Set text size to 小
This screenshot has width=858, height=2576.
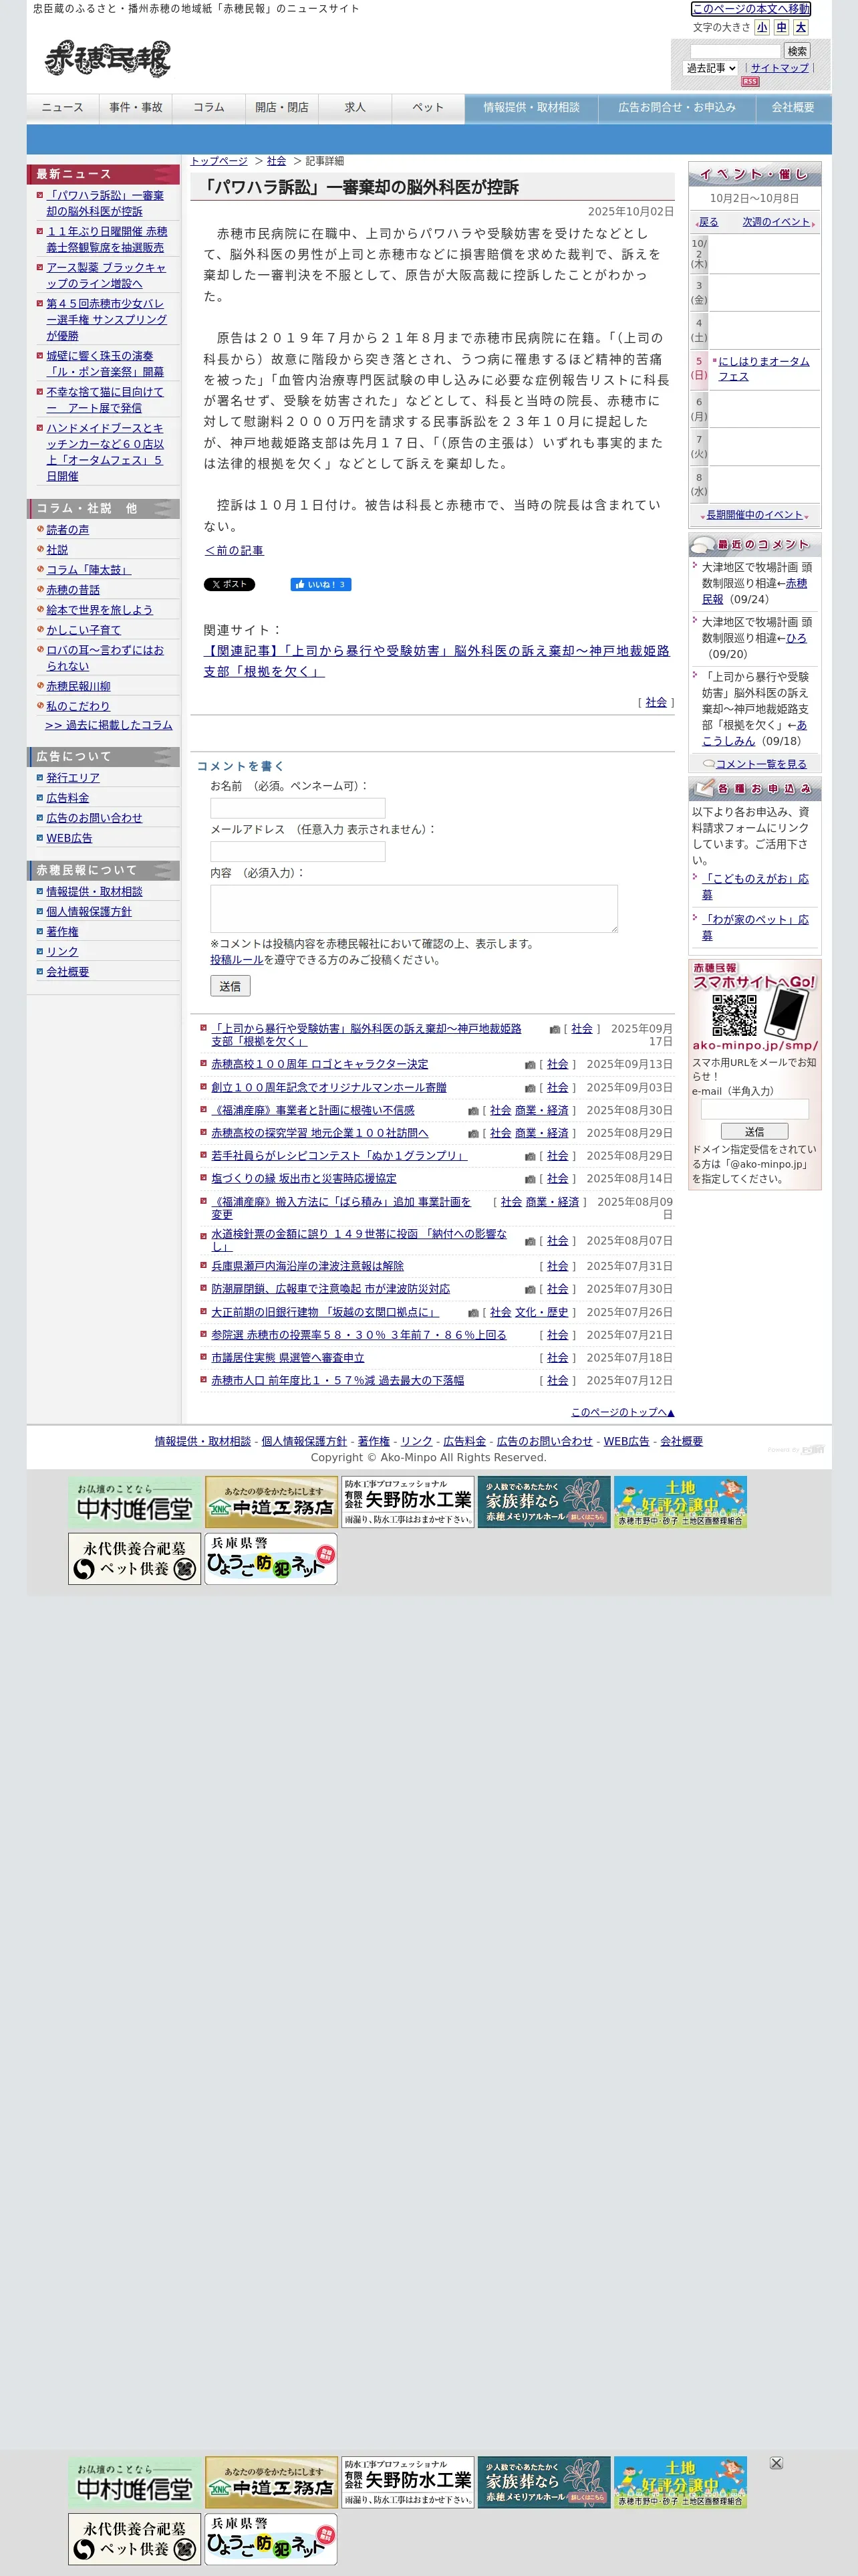tap(763, 28)
